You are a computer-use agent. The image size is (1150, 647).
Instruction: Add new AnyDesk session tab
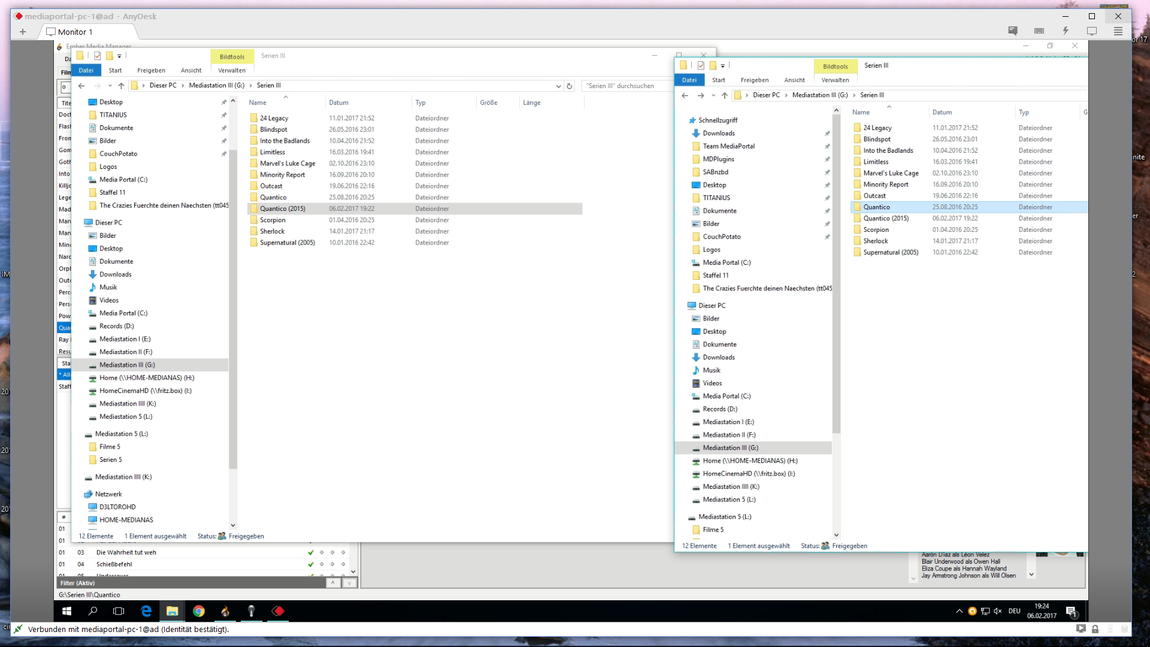pos(23,32)
